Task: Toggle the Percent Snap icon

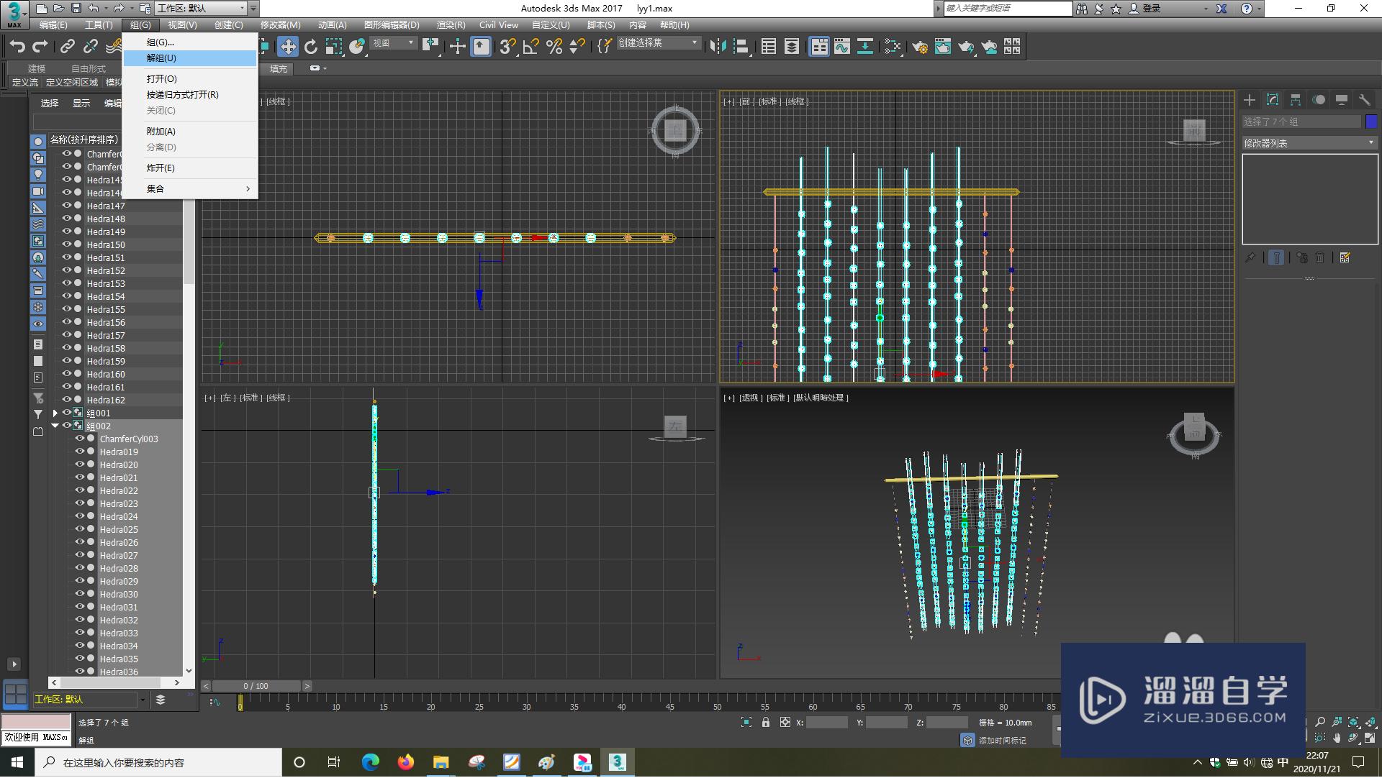Action: coord(554,47)
